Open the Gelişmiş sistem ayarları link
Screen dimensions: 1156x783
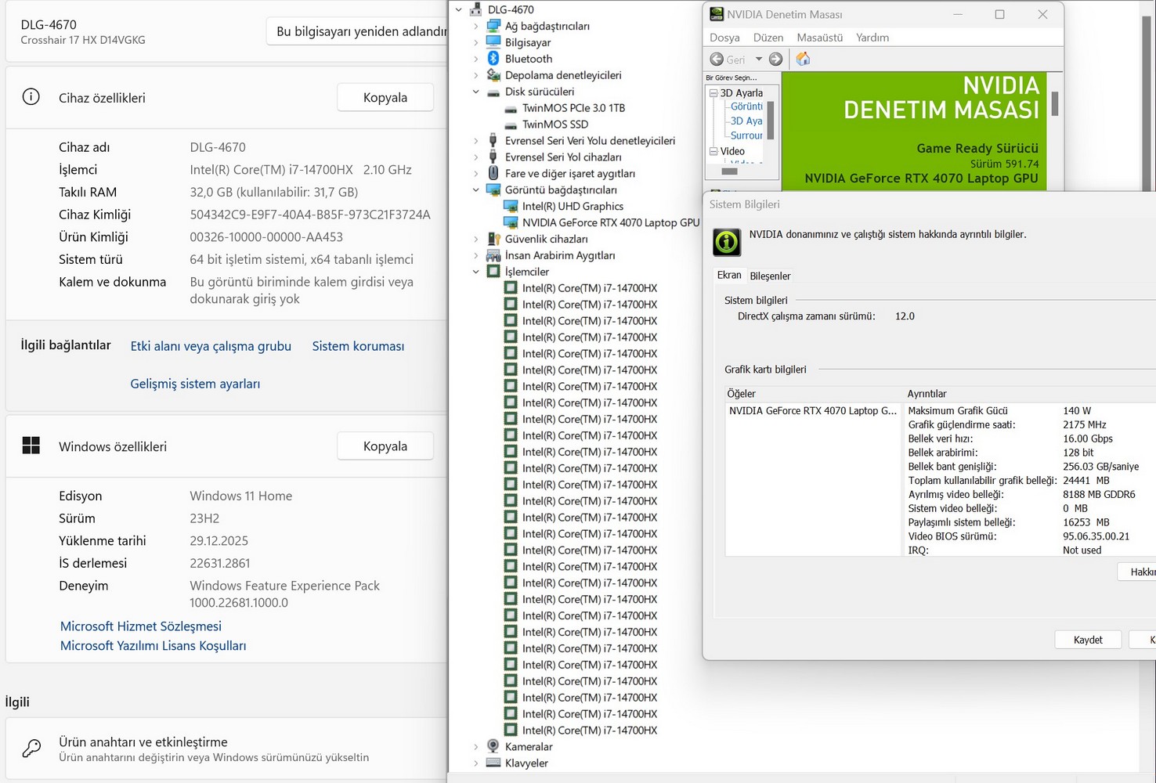pos(195,384)
